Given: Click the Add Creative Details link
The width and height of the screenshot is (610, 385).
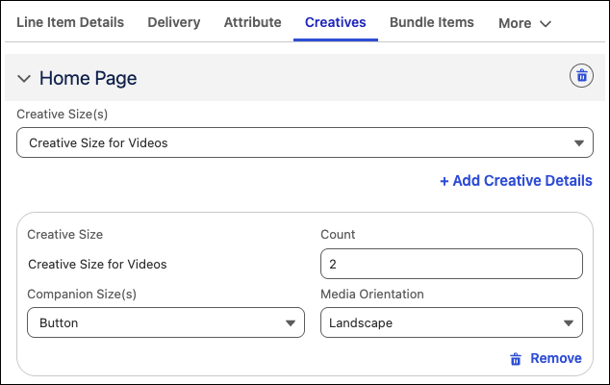Looking at the screenshot, I should (x=516, y=181).
